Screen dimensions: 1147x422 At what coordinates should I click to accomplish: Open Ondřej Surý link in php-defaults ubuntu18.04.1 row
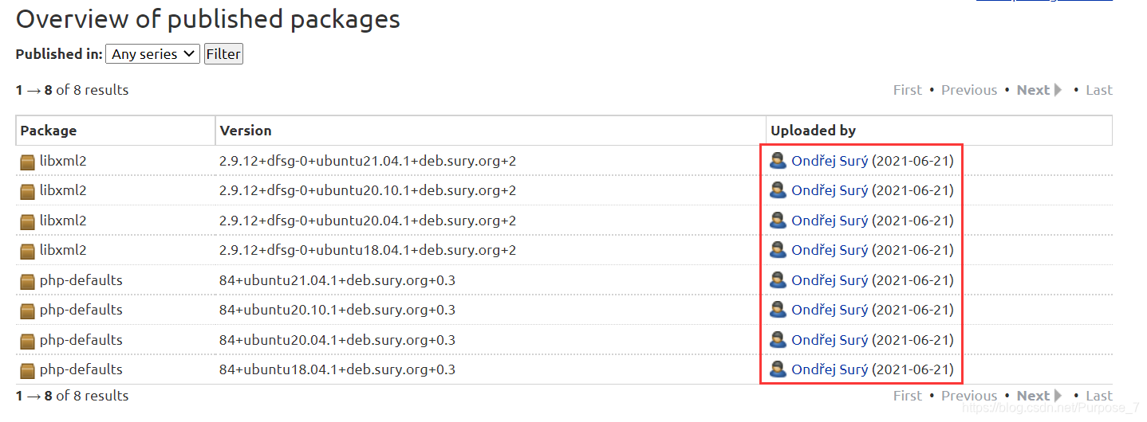click(830, 369)
